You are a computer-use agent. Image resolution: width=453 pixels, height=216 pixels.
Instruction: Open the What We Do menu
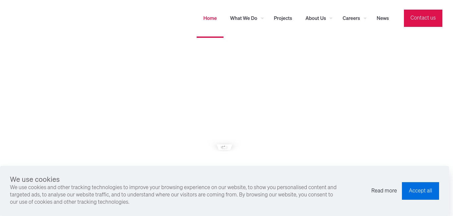pos(243,18)
